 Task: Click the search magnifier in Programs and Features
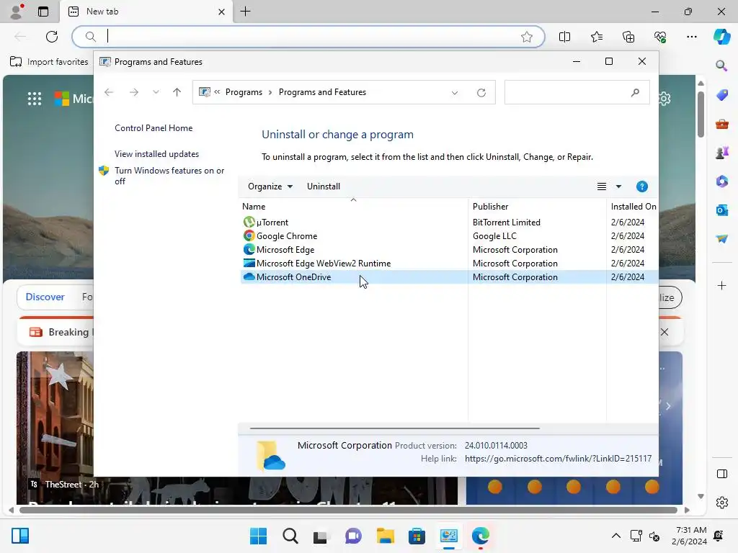pos(635,93)
